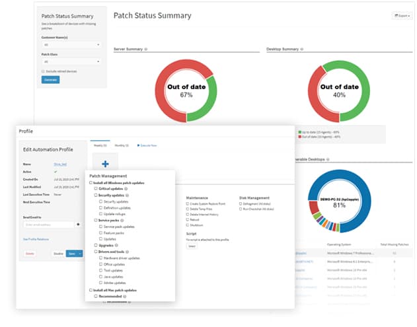
Task: Open the Customer Name(s) dropdown
Action: click(69, 45)
